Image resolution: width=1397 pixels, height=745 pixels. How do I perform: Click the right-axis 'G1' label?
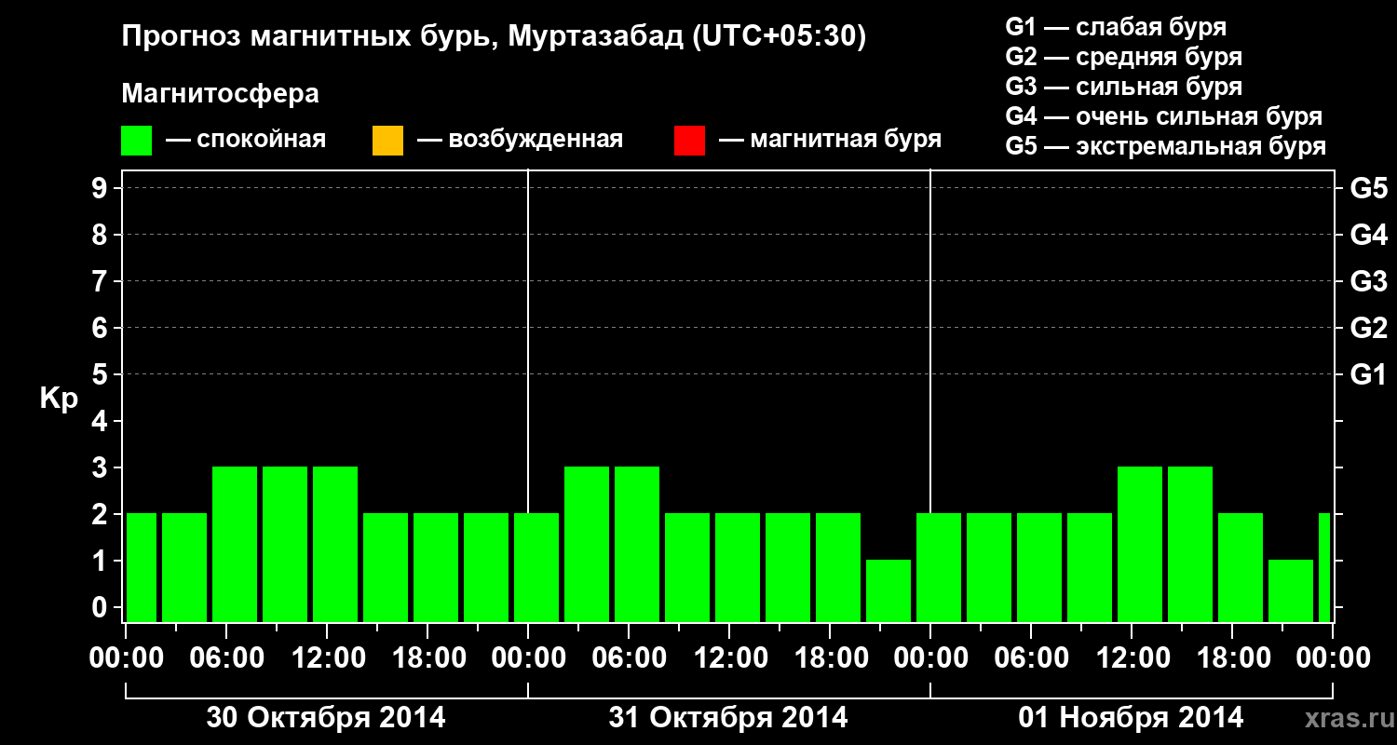tap(1368, 374)
